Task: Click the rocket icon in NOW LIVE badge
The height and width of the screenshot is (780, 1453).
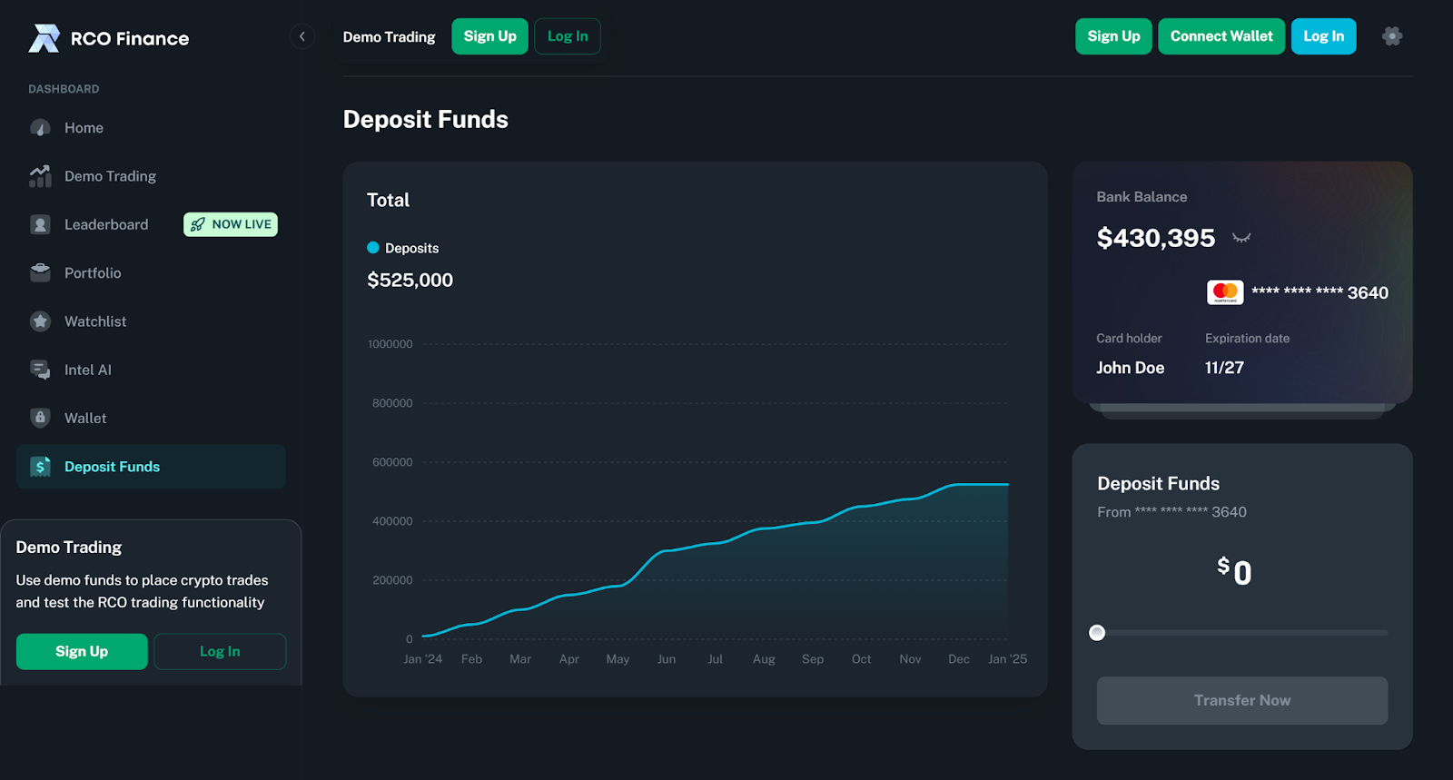Action: point(197,224)
